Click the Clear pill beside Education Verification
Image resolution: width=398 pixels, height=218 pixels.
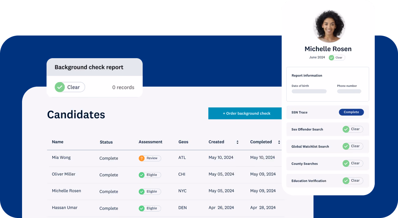point(353,181)
